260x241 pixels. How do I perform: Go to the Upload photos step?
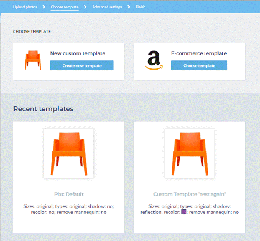point(25,7)
